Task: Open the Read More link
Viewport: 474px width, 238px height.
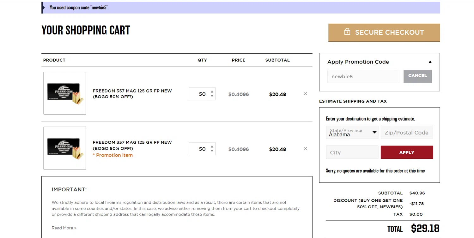Action: 64,228
